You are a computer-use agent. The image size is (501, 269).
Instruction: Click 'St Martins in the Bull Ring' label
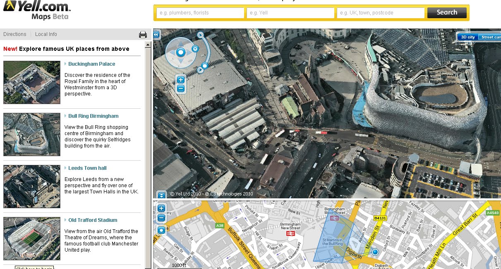333,242
